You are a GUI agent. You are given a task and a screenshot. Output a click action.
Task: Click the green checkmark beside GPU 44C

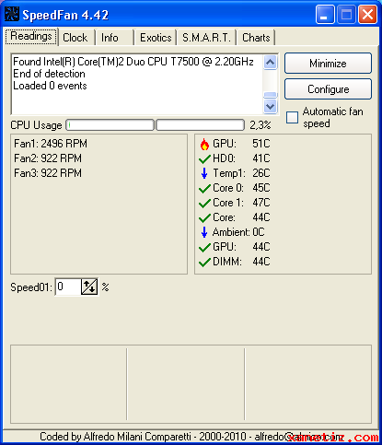(204, 247)
